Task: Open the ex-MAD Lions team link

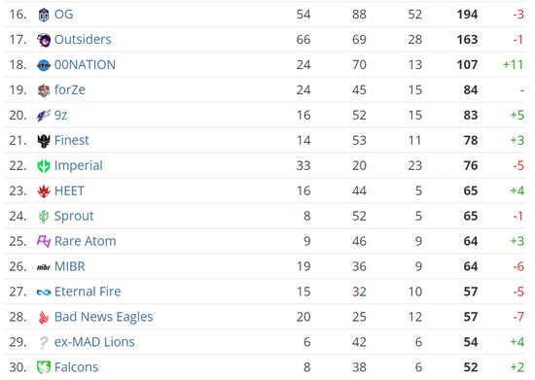Action: [x=94, y=342]
